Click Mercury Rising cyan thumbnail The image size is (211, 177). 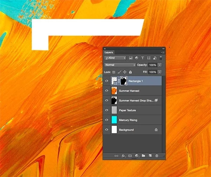(x=114, y=120)
